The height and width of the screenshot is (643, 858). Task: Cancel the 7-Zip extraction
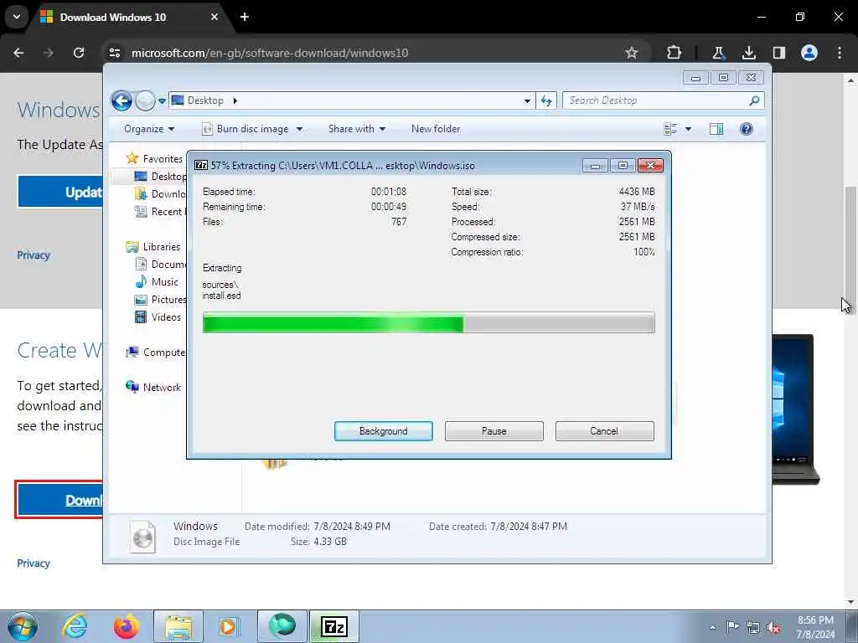pyautogui.click(x=604, y=431)
